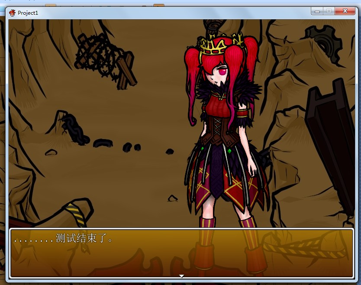The width and height of the screenshot is (361, 285).
Task: Minimize the Project1 window
Action: (317, 11)
